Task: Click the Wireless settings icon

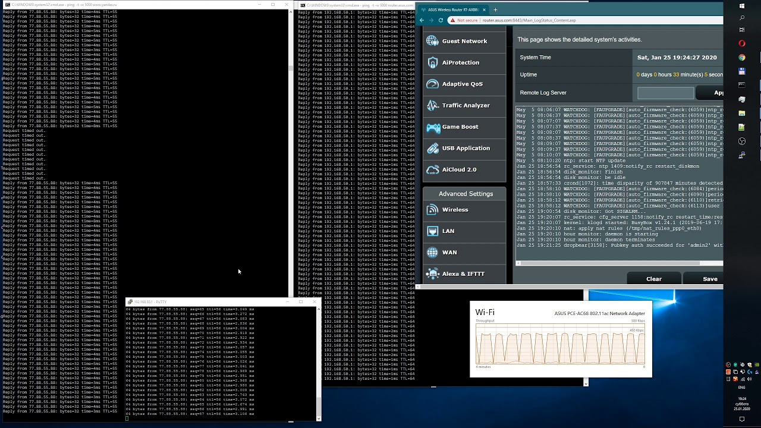Action: 433,209
